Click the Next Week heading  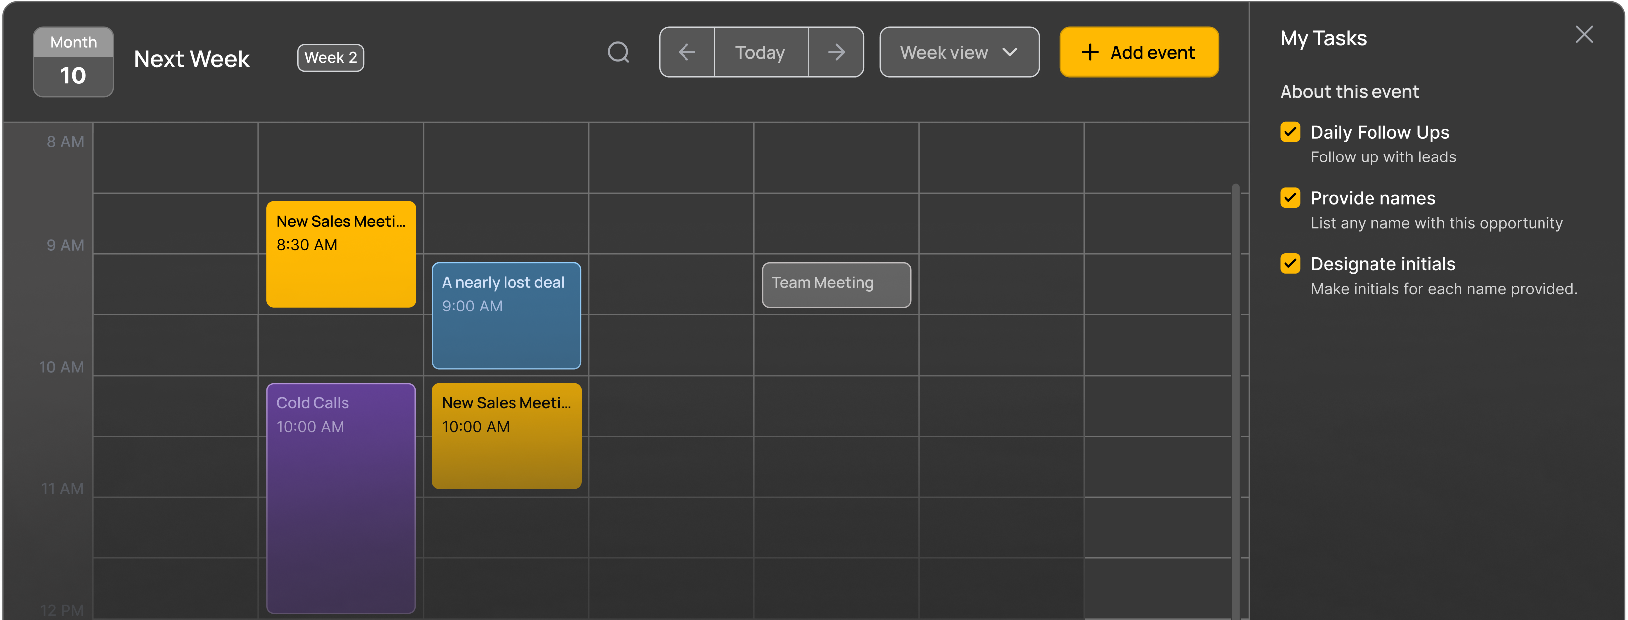[x=191, y=59]
